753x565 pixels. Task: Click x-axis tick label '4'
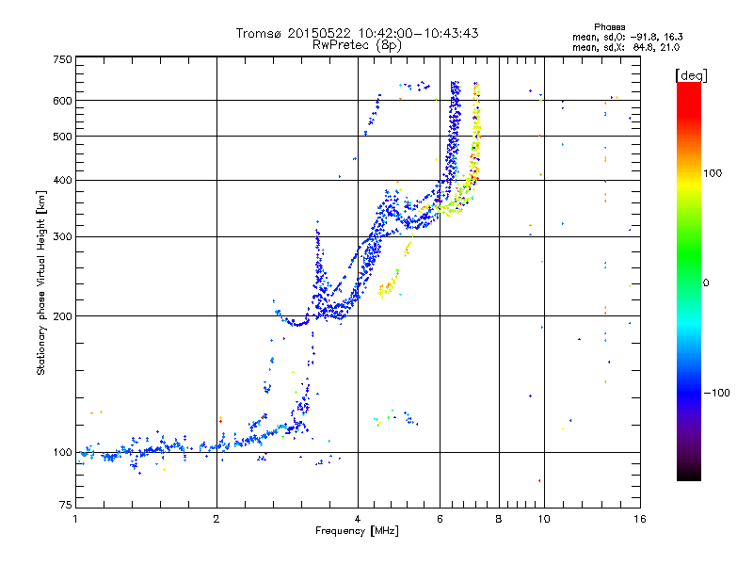pos(358,519)
